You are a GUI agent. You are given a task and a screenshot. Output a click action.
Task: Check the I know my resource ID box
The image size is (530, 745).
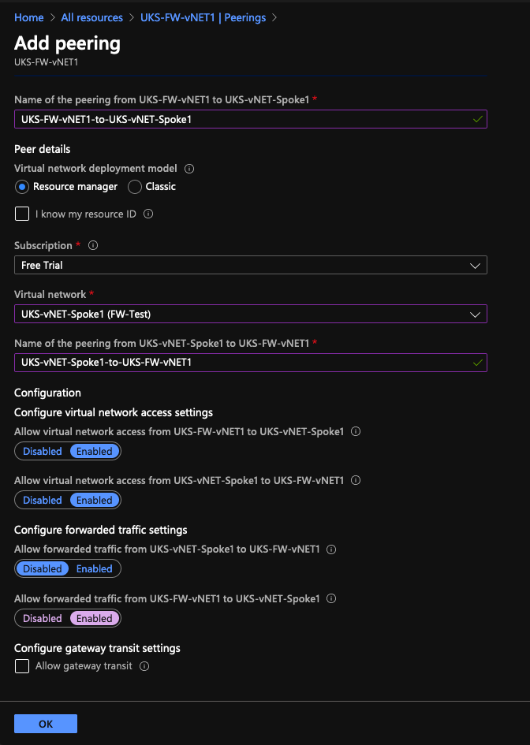[x=22, y=214]
